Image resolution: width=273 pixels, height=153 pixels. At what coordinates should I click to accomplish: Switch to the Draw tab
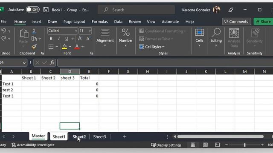point(52,22)
